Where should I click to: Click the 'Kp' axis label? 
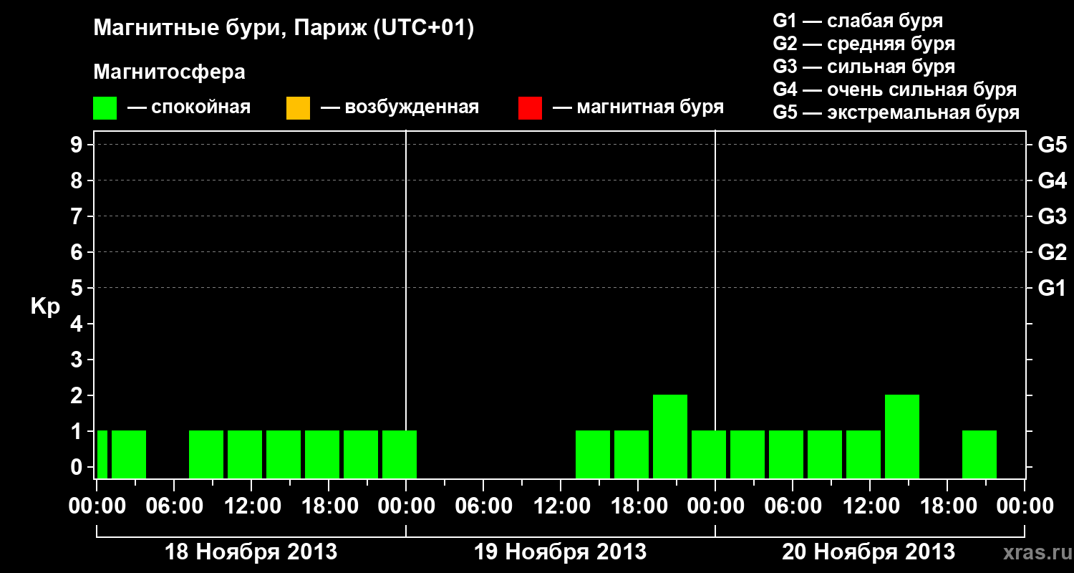coord(45,307)
